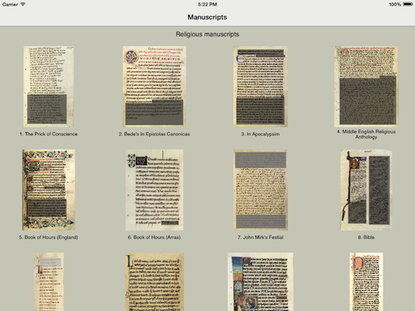Image resolution: width=415 pixels, height=311 pixels.
Task: Select John Mirk's Festial manuscript image
Action: 260,190
